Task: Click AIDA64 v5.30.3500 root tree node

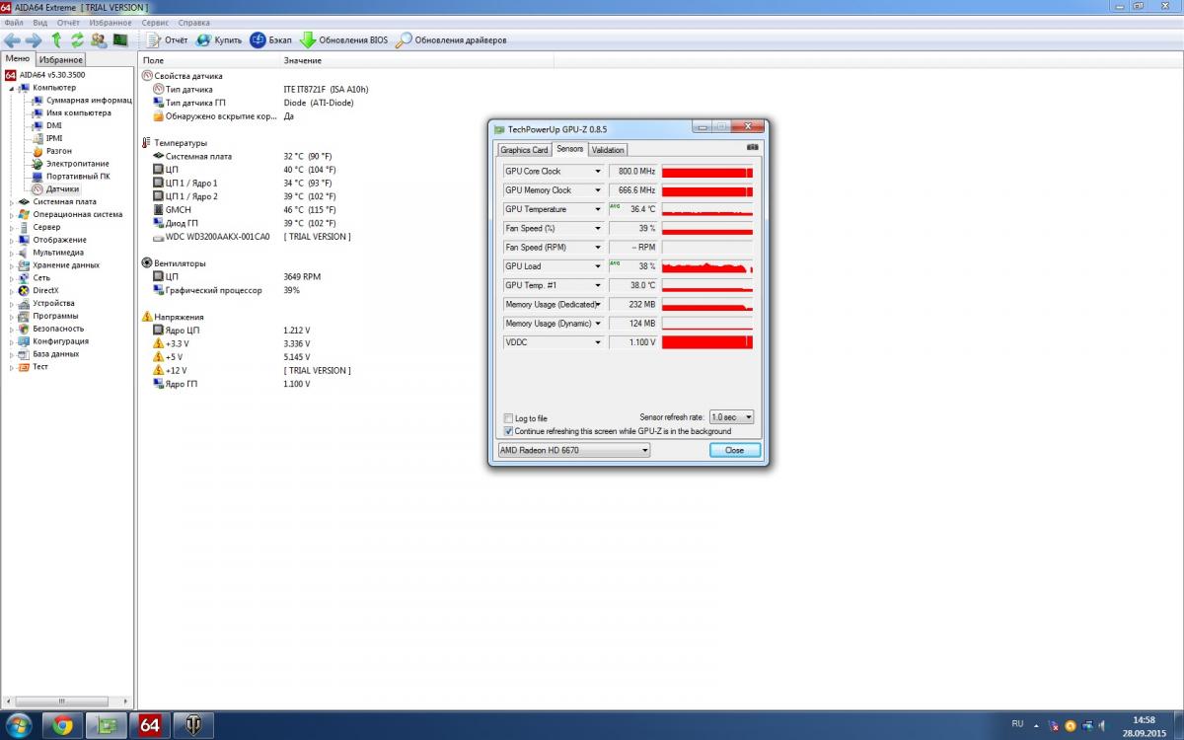Action: point(44,75)
